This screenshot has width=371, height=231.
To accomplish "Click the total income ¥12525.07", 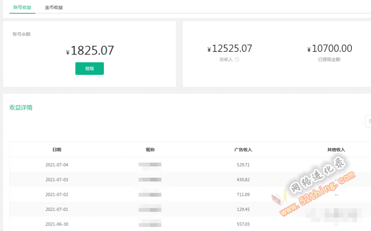I will coord(230,49).
